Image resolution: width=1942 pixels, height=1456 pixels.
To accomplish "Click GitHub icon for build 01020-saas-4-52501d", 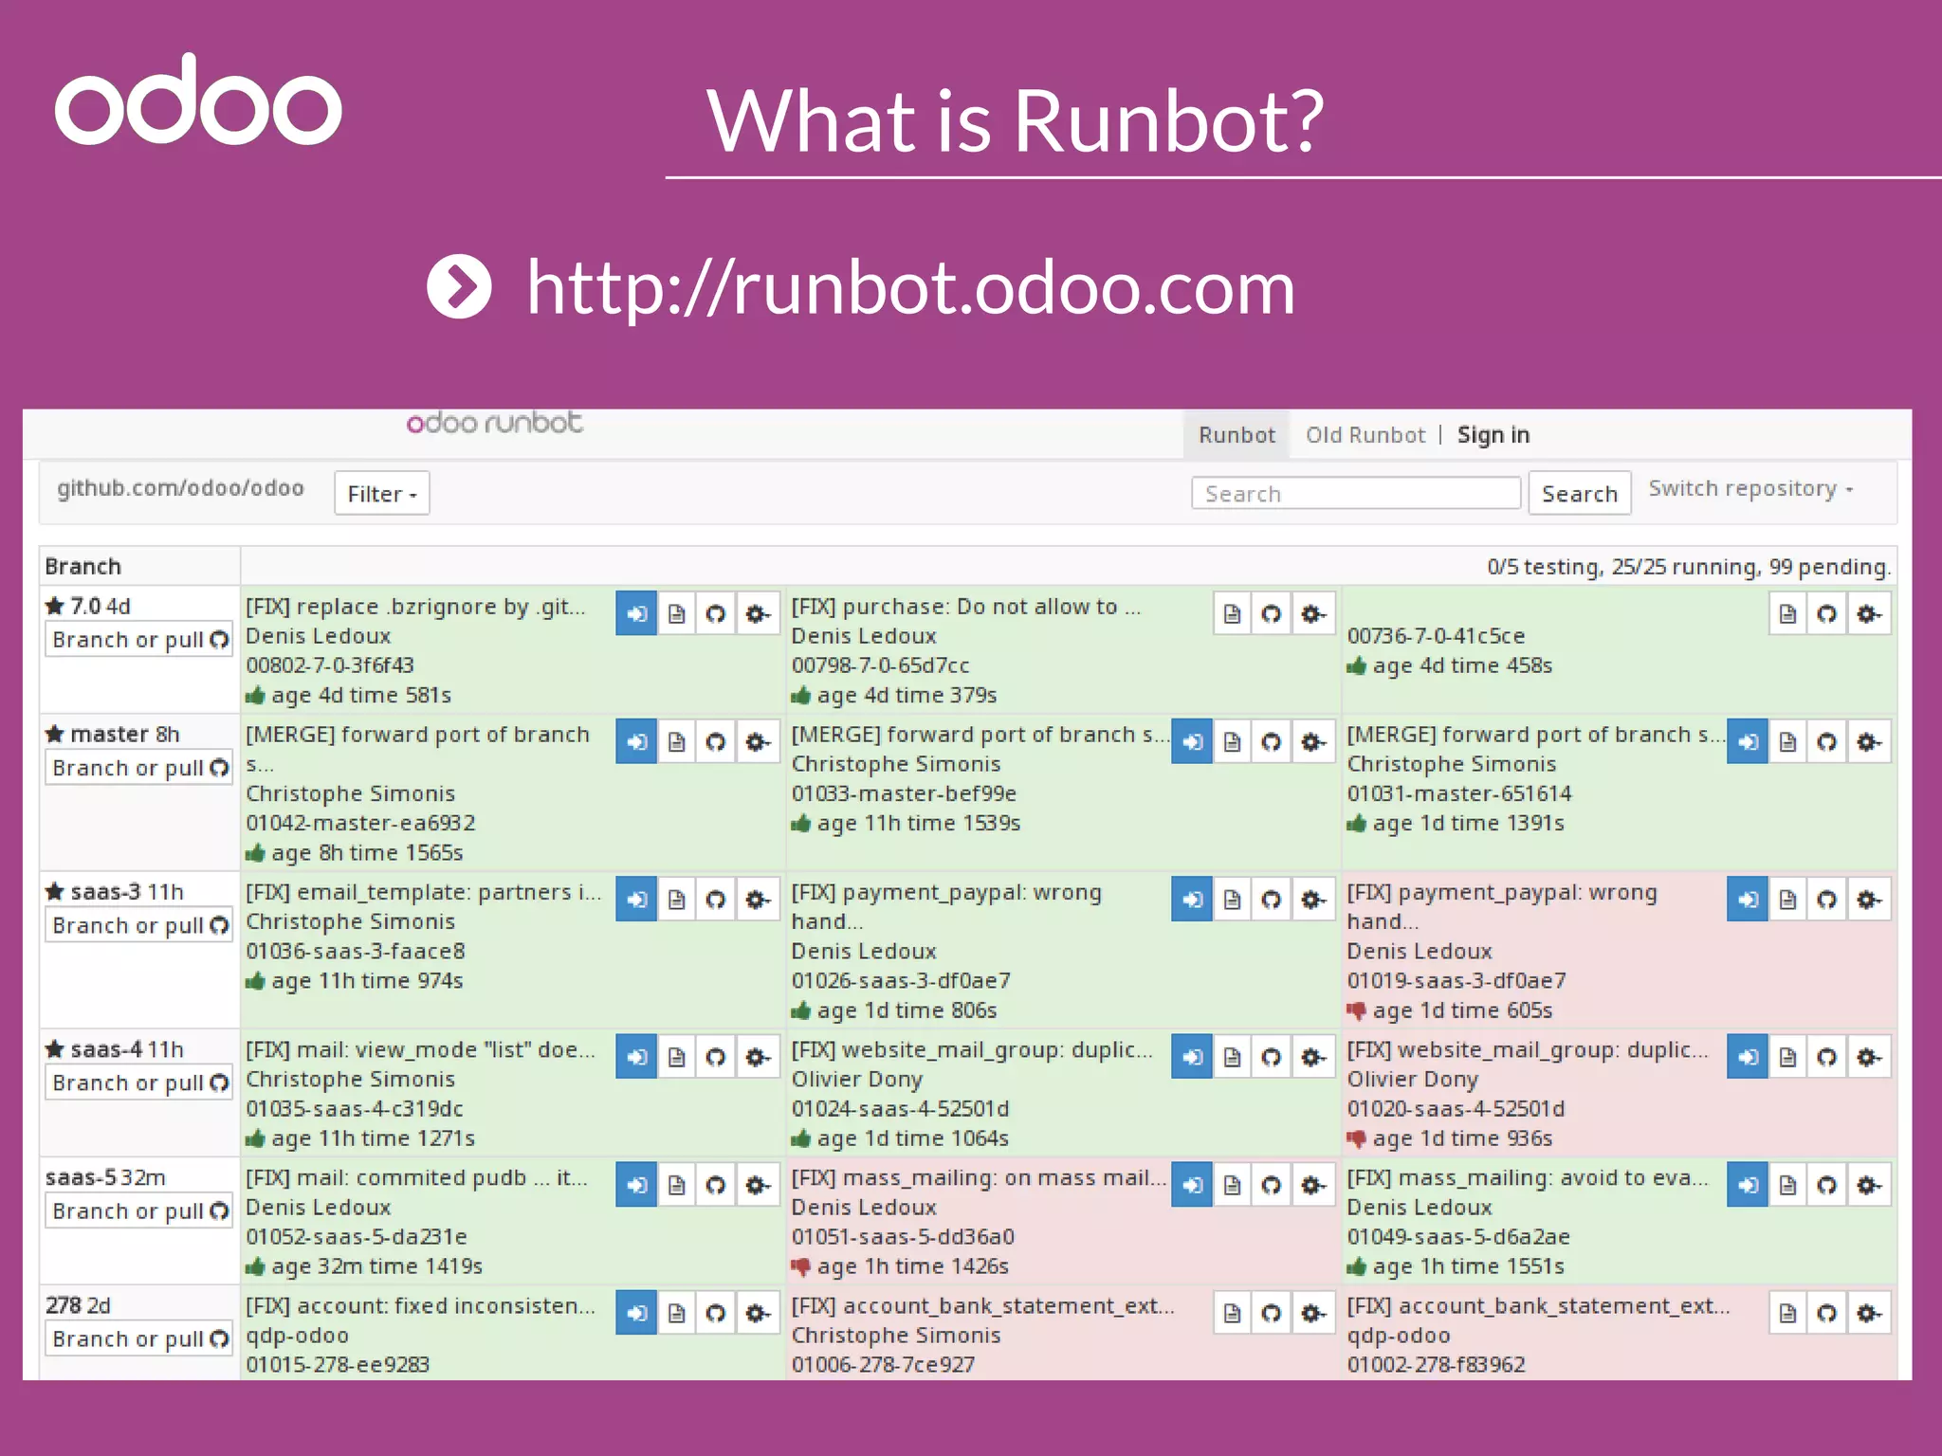I will point(1827,1056).
